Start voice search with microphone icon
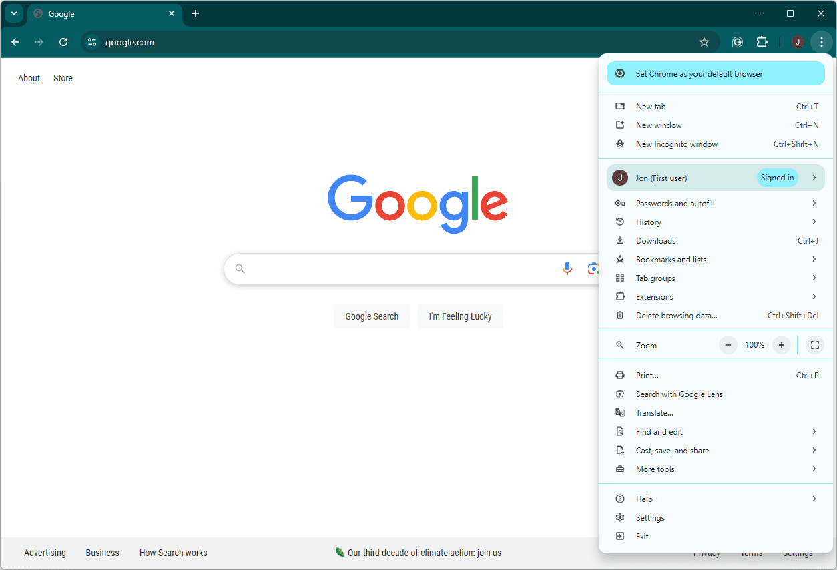This screenshot has height=570, width=837. point(567,268)
